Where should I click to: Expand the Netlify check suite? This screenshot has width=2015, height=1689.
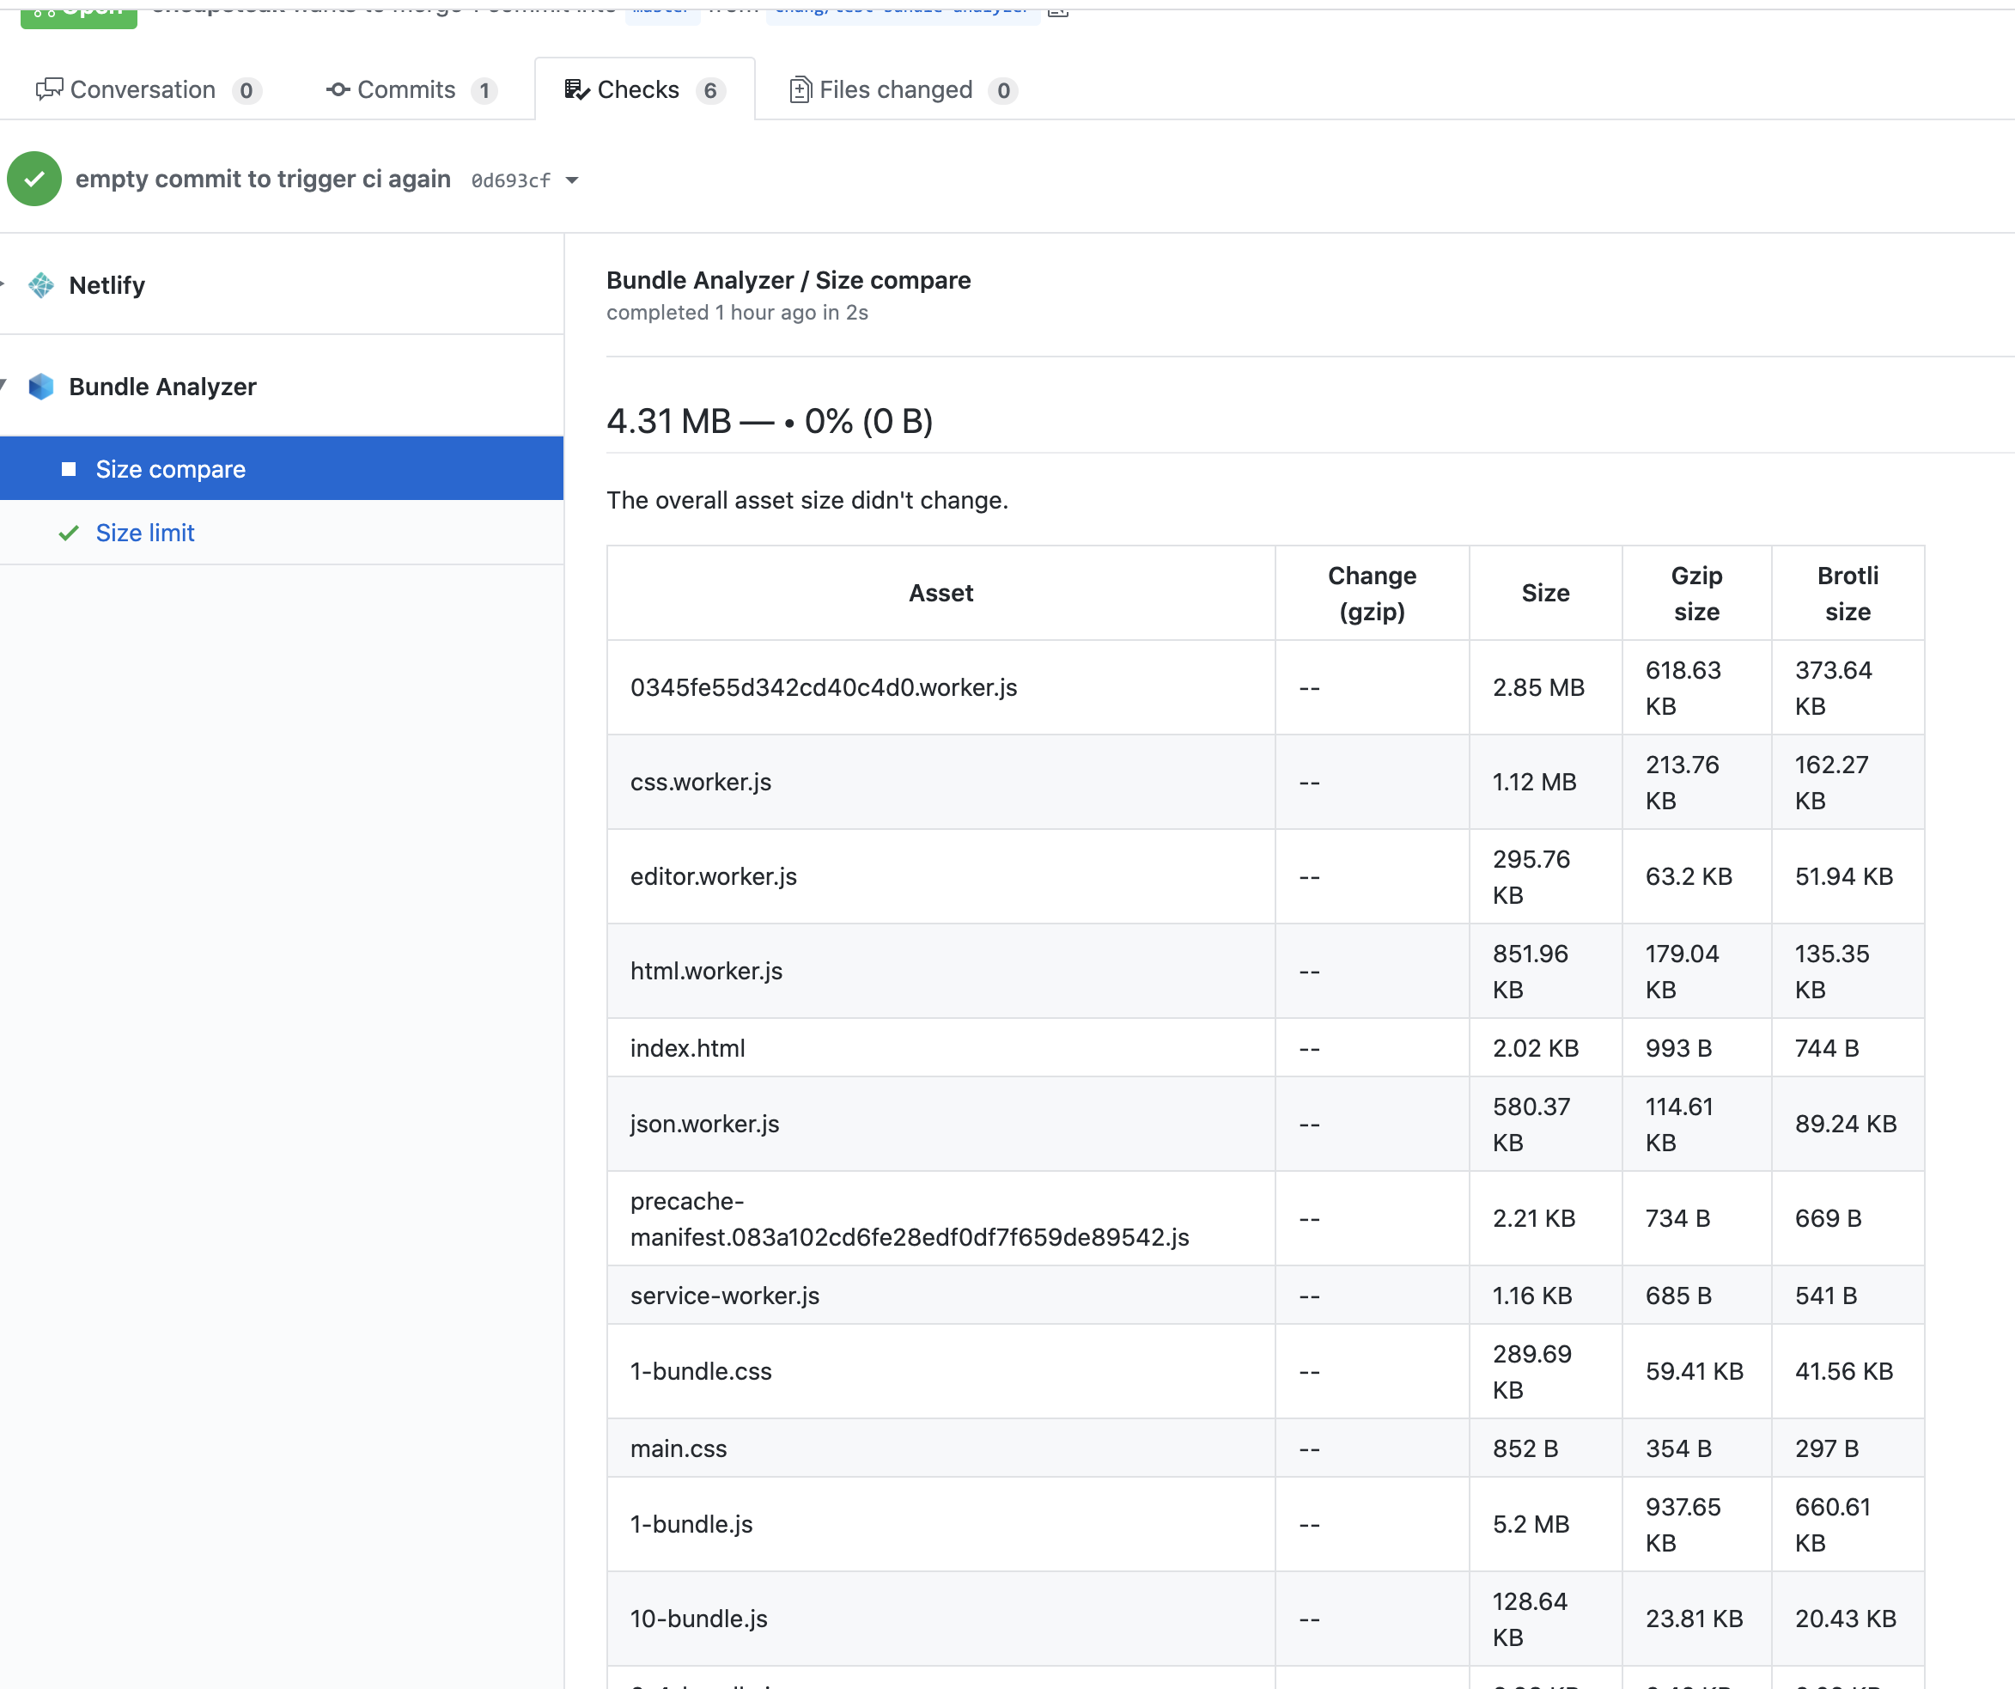(x=3, y=284)
